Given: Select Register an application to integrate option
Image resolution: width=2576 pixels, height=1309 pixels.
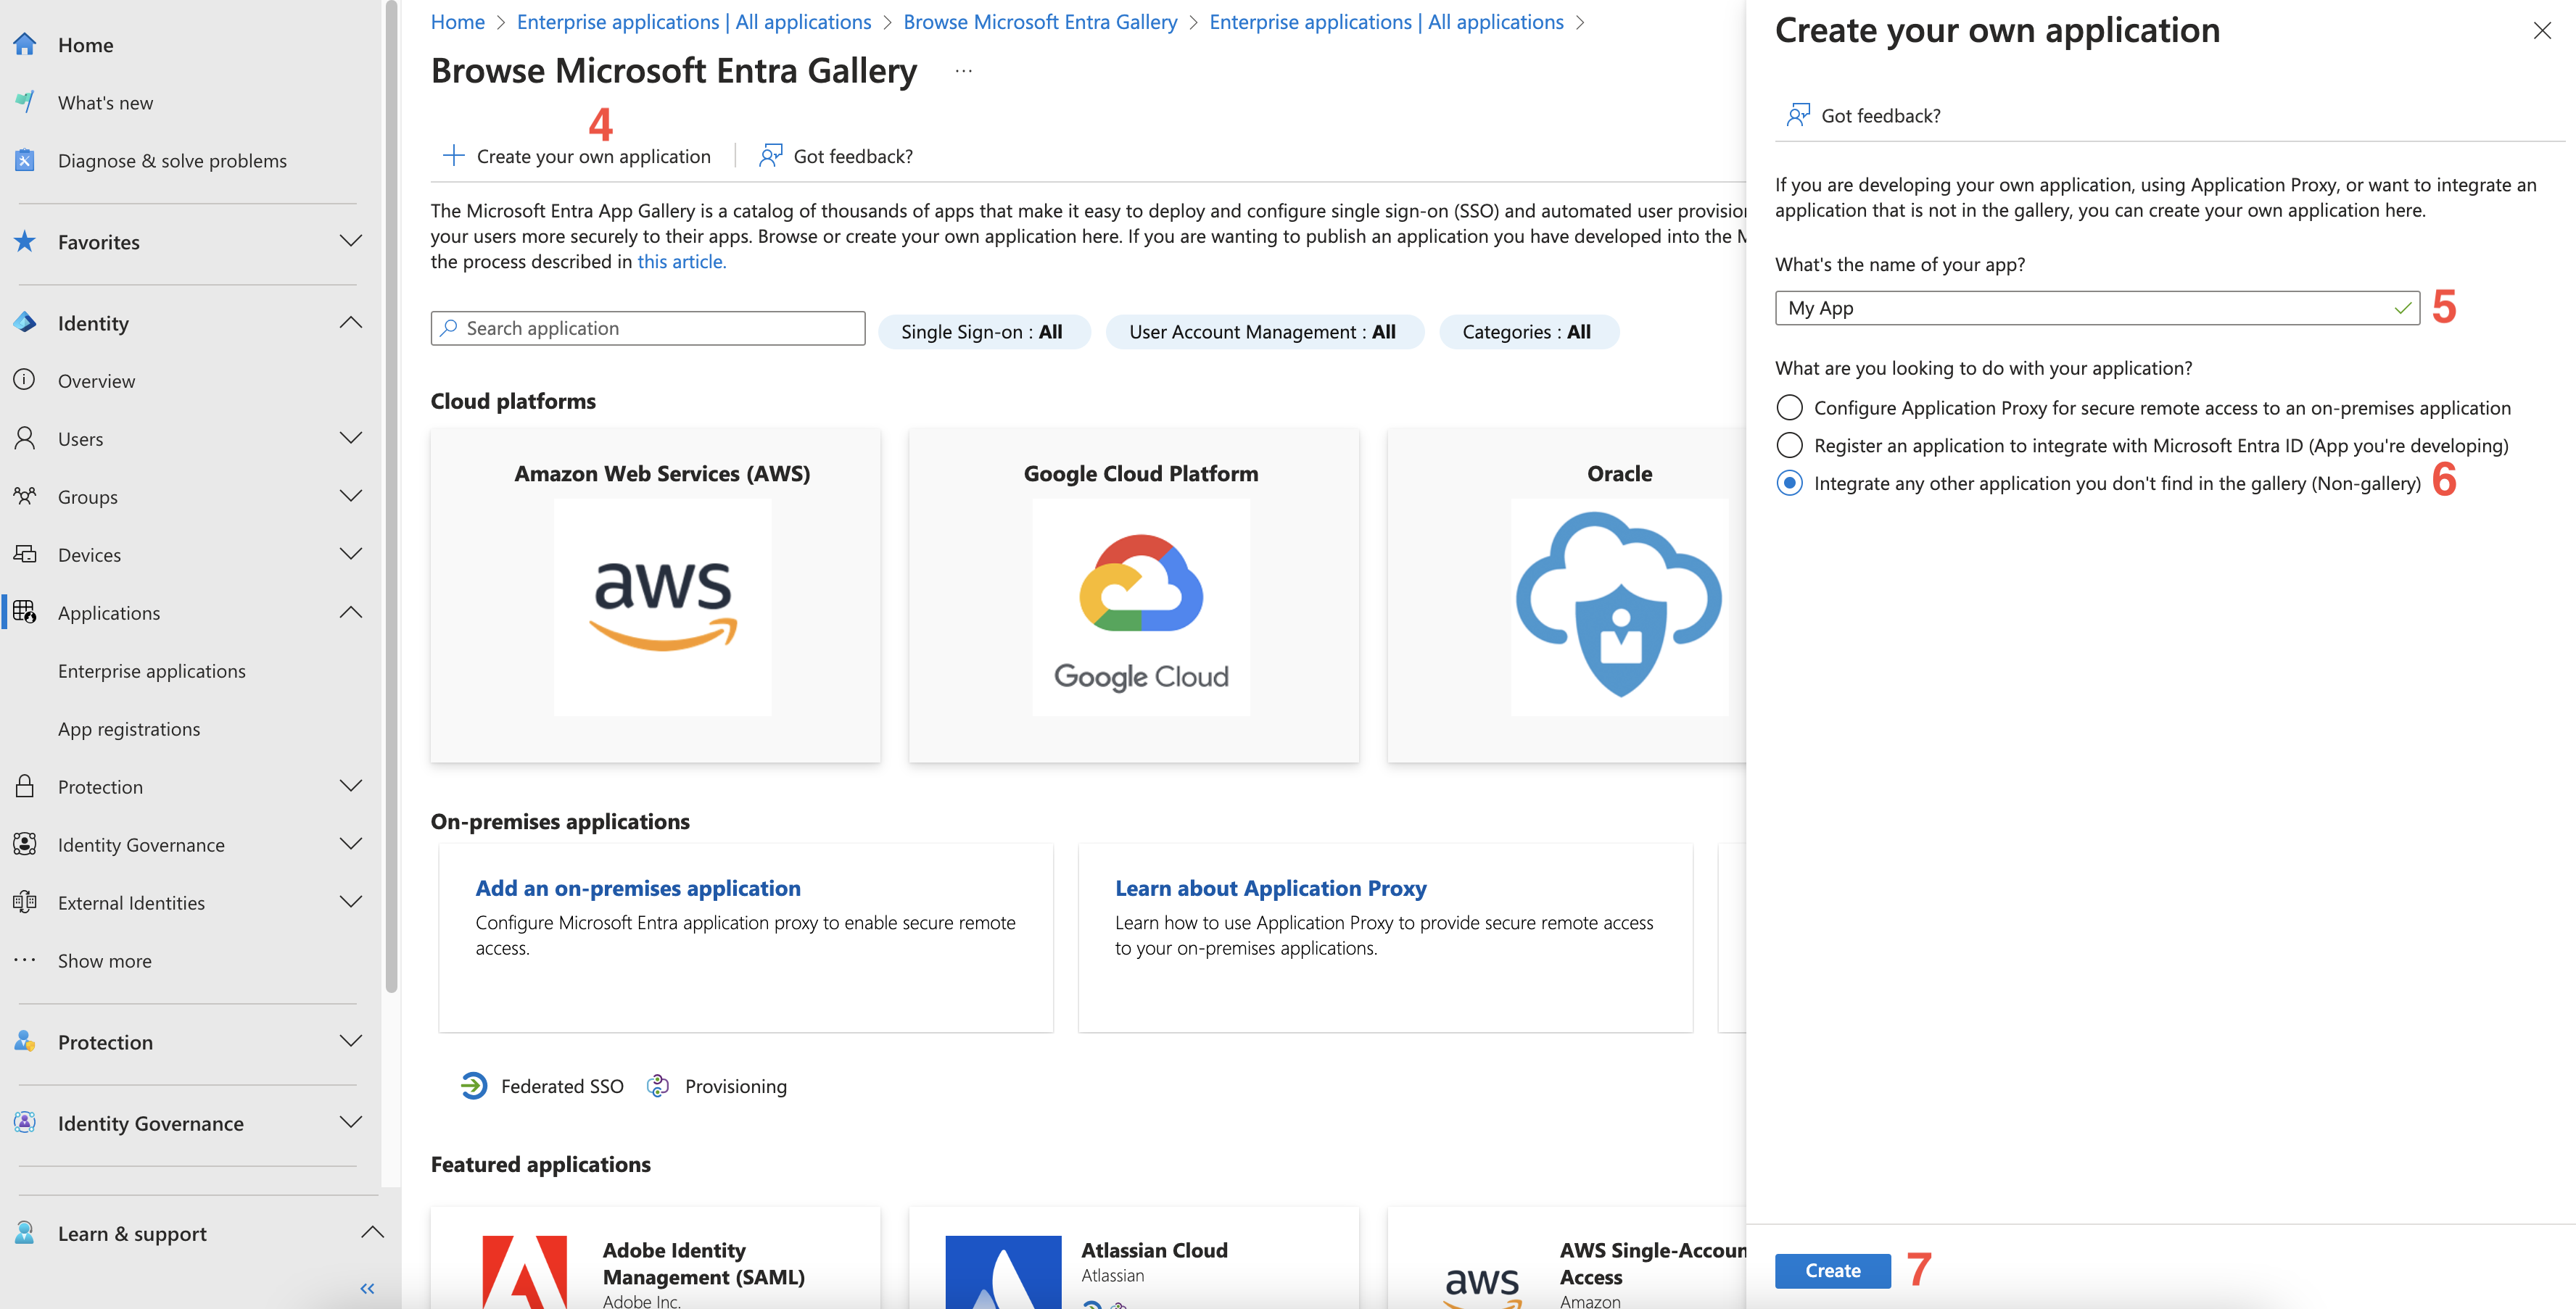Looking at the screenshot, I should pos(1789,446).
